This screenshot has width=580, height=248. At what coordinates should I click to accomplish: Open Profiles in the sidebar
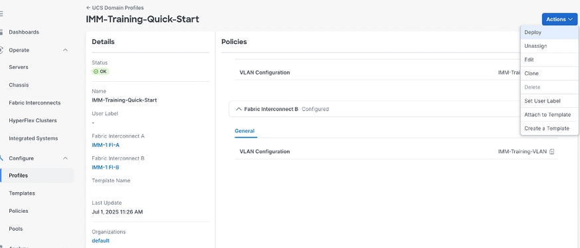[37, 176]
